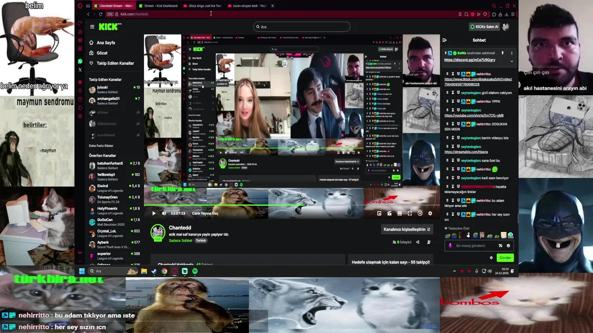Collapse the Sohbet chat panel arrow

[x=444, y=40]
